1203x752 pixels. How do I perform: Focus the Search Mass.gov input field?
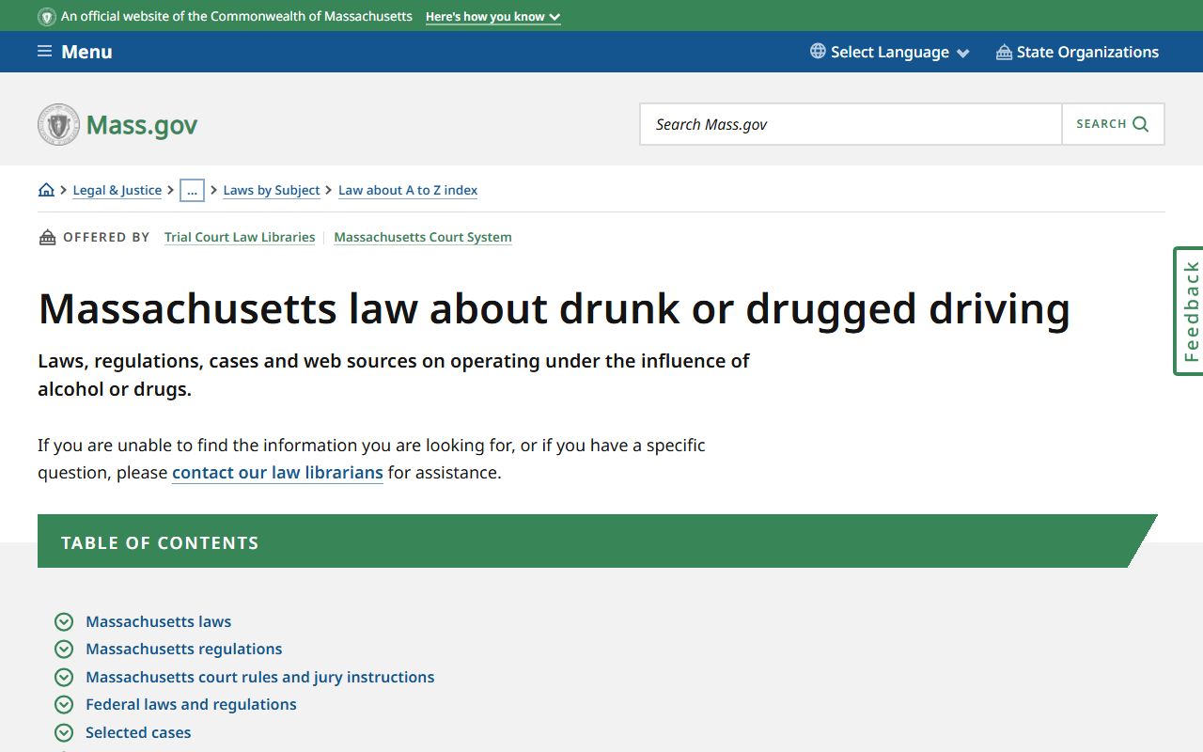pyautogui.click(x=851, y=124)
